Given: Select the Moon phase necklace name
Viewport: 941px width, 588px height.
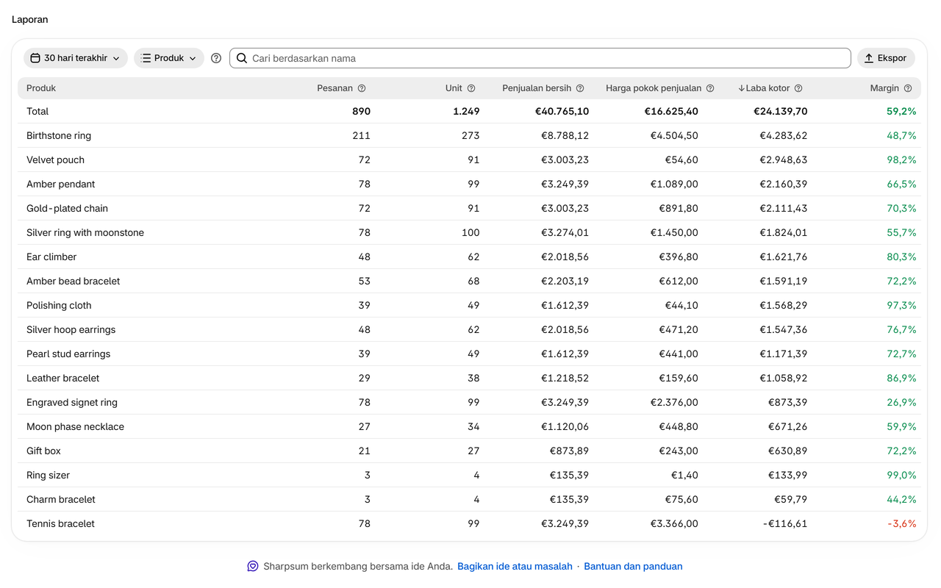Looking at the screenshot, I should point(75,426).
